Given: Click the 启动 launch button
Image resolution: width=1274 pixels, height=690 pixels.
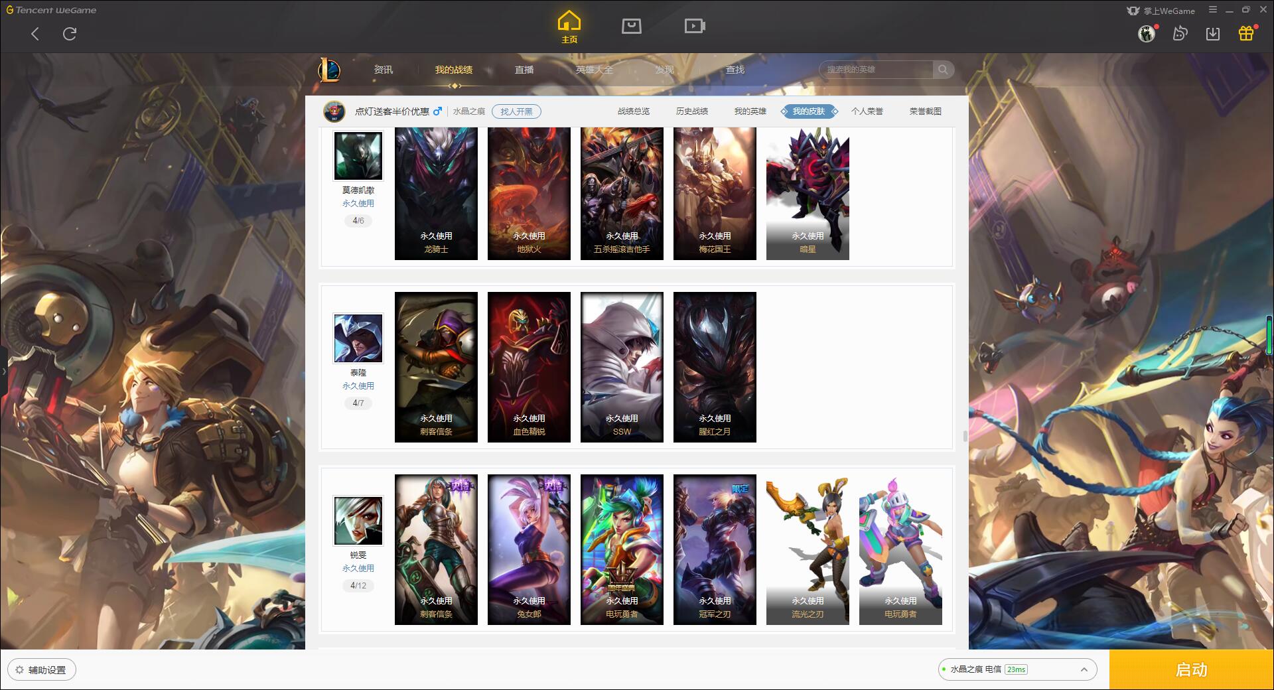Looking at the screenshot, I should [1191, 669].
